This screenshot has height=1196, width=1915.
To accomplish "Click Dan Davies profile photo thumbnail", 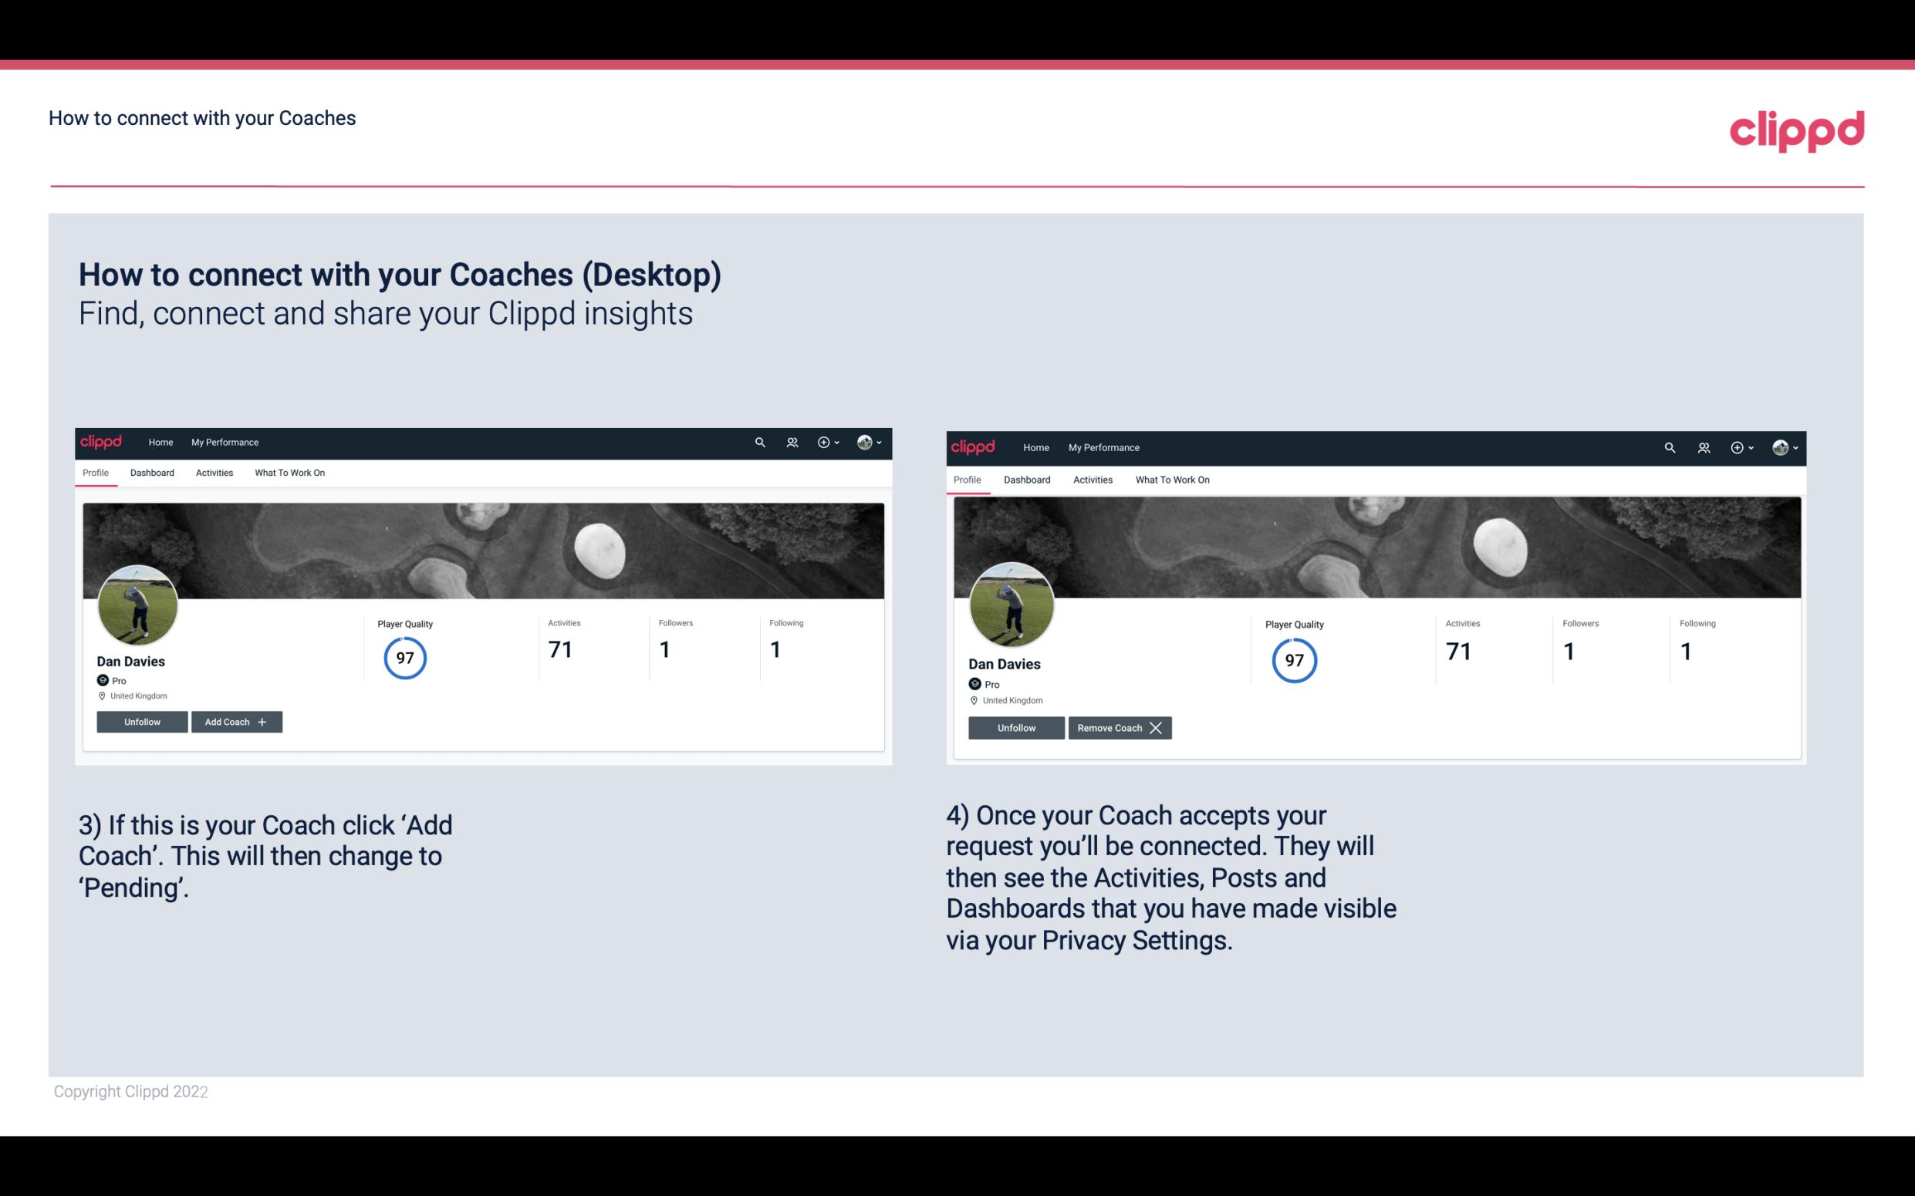I will (x=137, y=604).
